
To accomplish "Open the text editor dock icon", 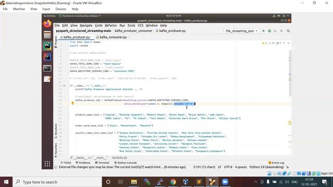I will pyautogui.click(x=47, y=79).
